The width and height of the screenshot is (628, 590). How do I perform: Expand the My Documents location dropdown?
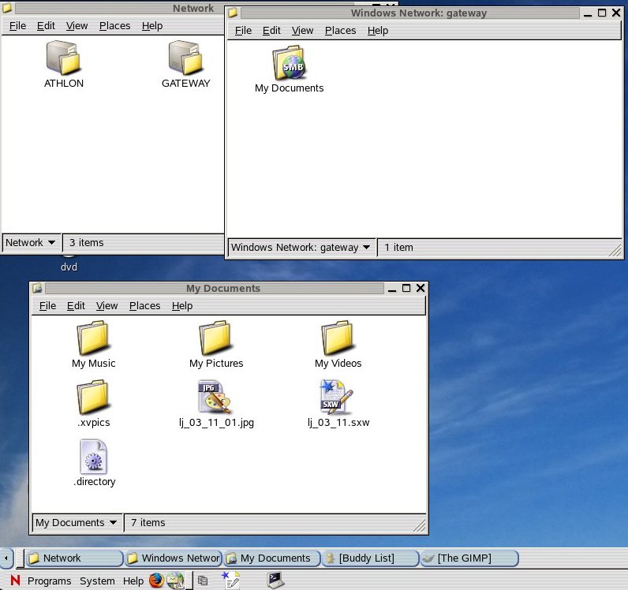(x=77, y=523)
